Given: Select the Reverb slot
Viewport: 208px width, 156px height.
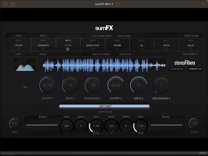Looking at the screenshot, I should point(117,45).
